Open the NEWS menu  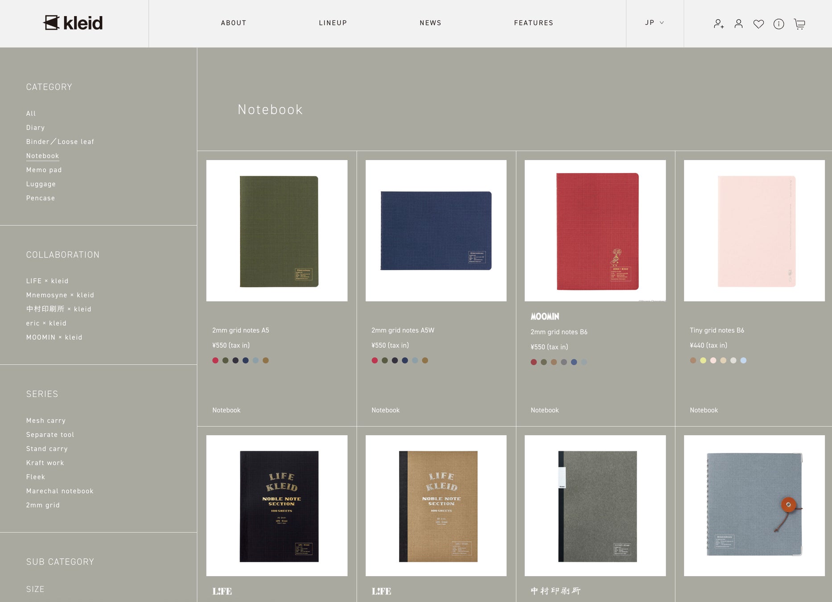pos(430,23)
